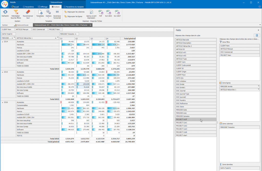Switch to the Datawarehouse document tab
Viewport: 262px width, 171px height.
tap(21, 25)
